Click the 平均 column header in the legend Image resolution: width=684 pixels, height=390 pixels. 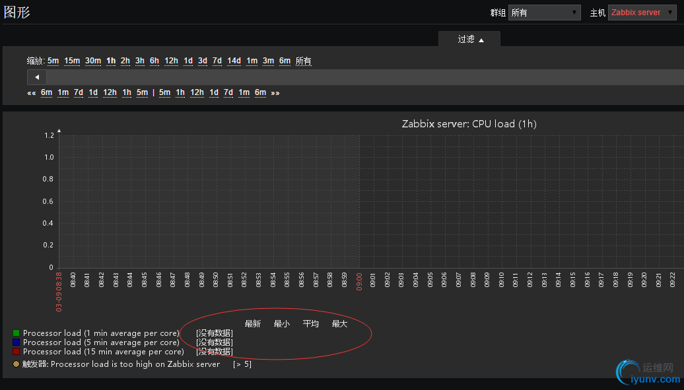310,324
